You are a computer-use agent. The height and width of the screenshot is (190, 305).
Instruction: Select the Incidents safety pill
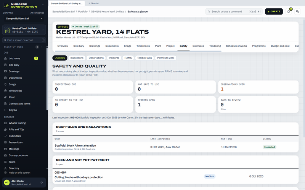(114, 58)
